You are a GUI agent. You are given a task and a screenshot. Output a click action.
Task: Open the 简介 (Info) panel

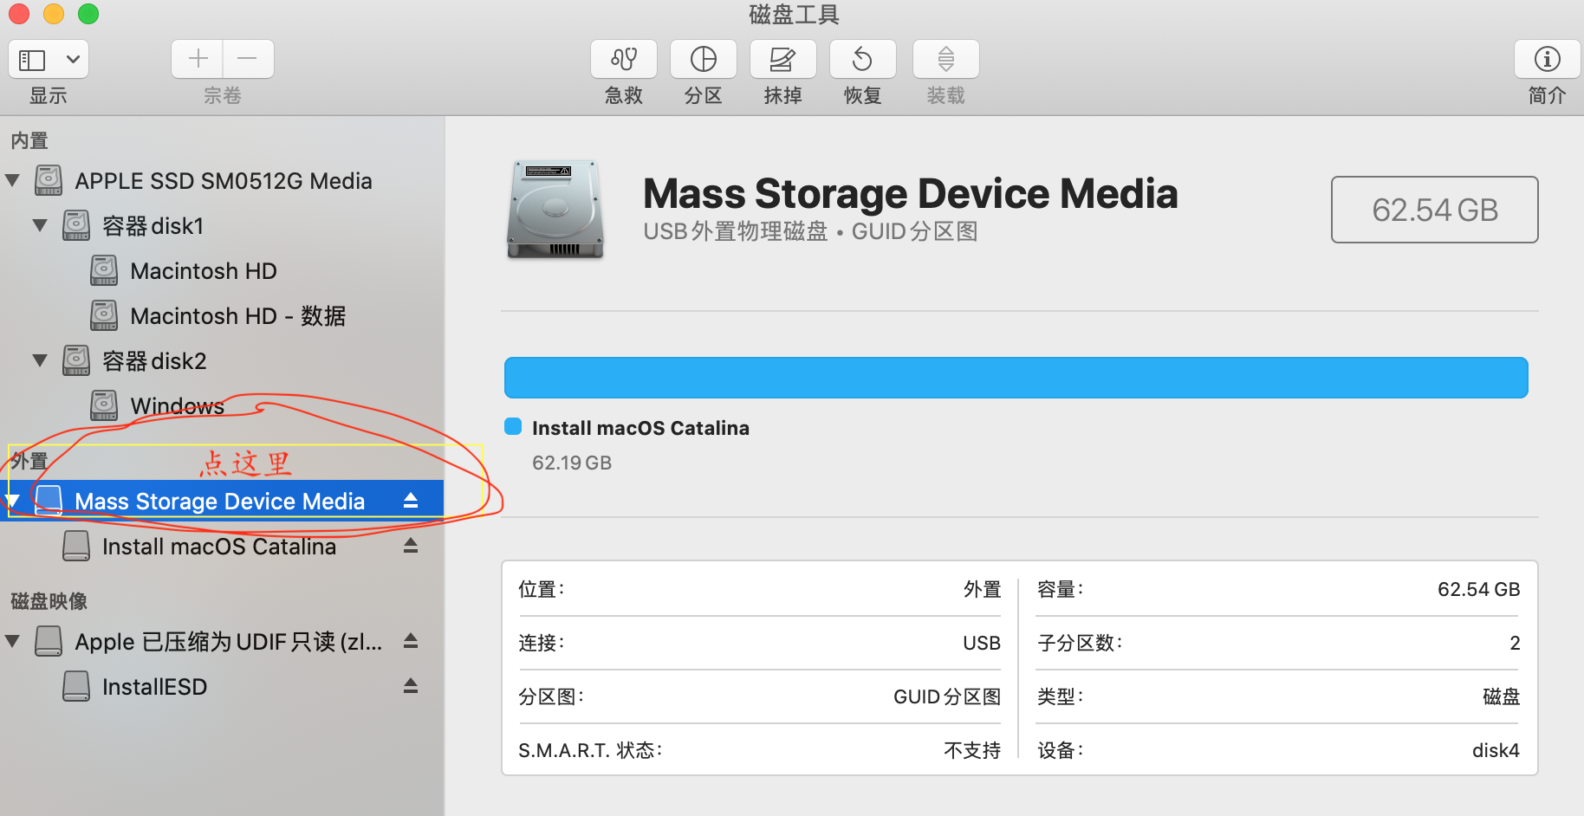(1547, 59)
